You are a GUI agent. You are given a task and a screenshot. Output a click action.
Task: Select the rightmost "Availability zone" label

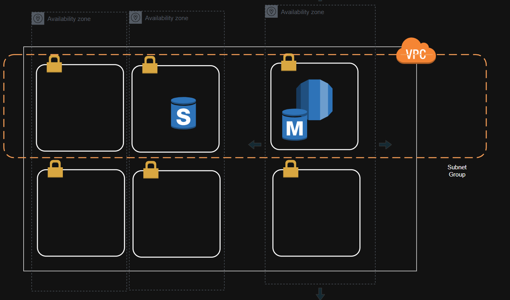(302, 12)
